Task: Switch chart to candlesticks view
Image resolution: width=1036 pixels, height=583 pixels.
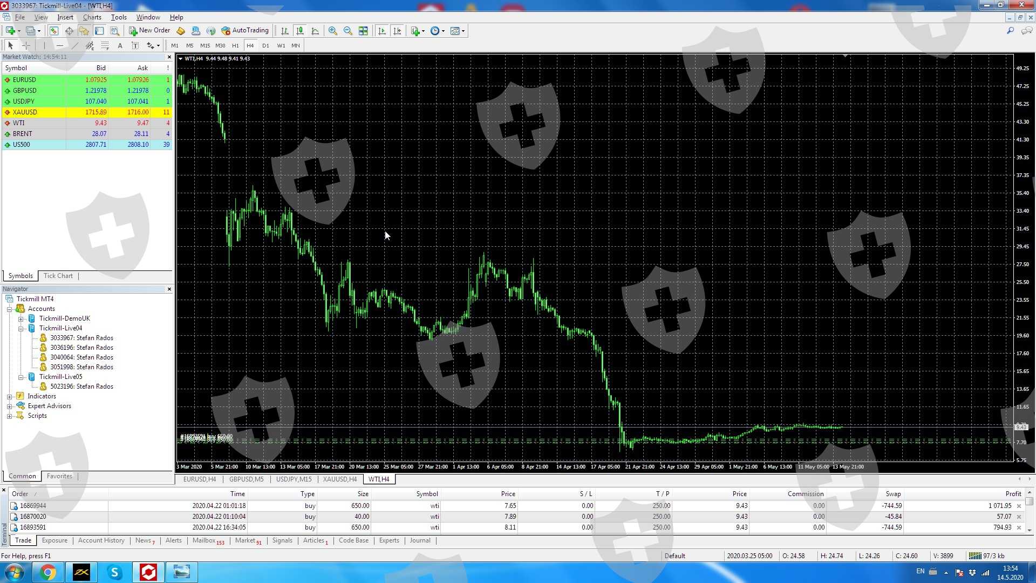Action: click(x=300, y=31)
